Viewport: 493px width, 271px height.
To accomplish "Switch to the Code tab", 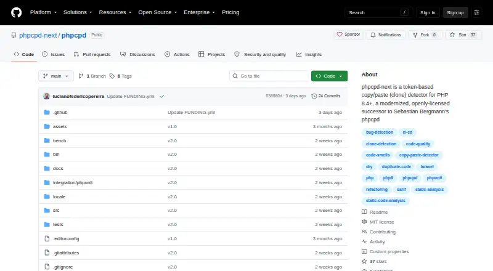I will tap(24, 54).
